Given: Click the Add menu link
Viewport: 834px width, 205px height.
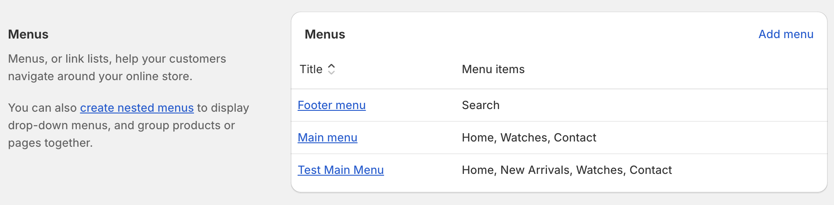Looking at the screenshot, I should 786,34.
